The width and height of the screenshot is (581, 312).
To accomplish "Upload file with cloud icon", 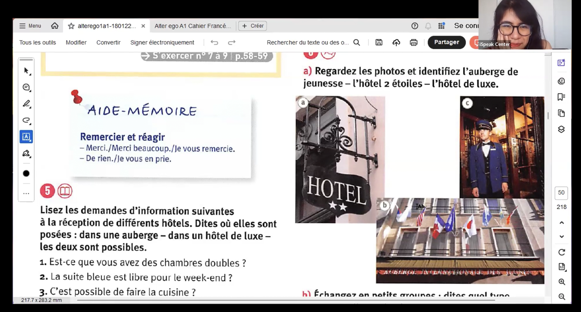I will [396, 43].
